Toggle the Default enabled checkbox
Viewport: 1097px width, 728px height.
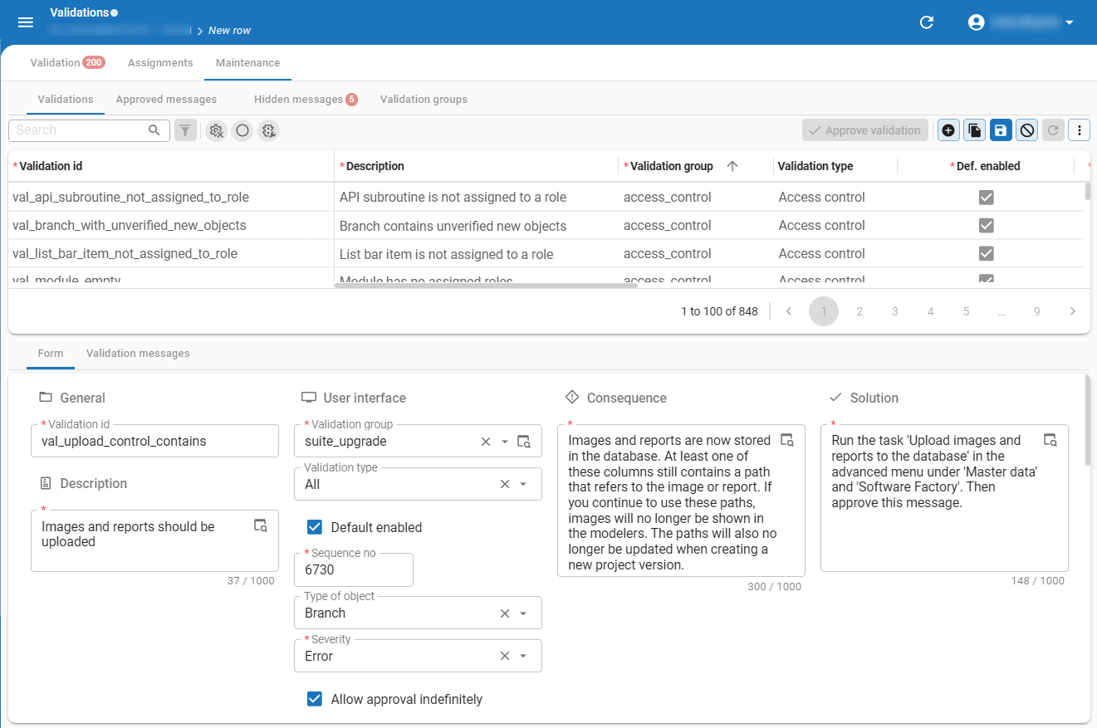tap(315, 527)
